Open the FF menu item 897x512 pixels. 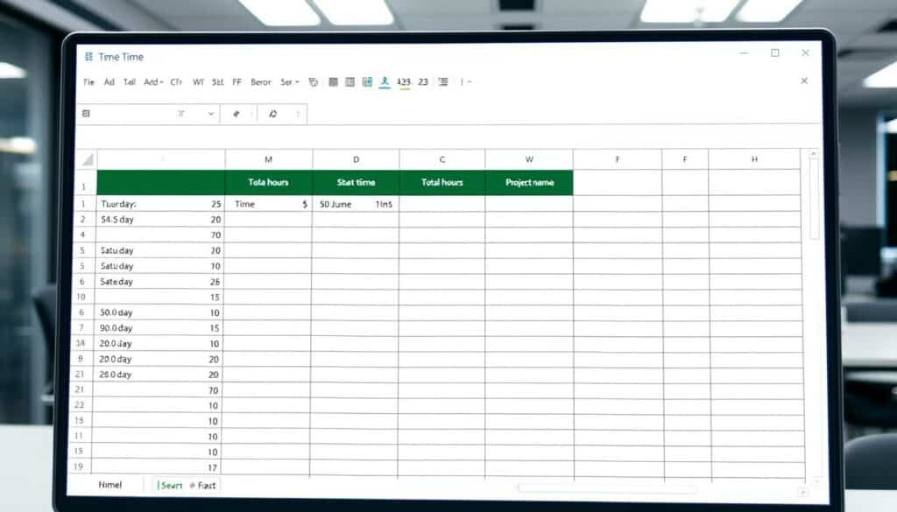tap(237, 82)
